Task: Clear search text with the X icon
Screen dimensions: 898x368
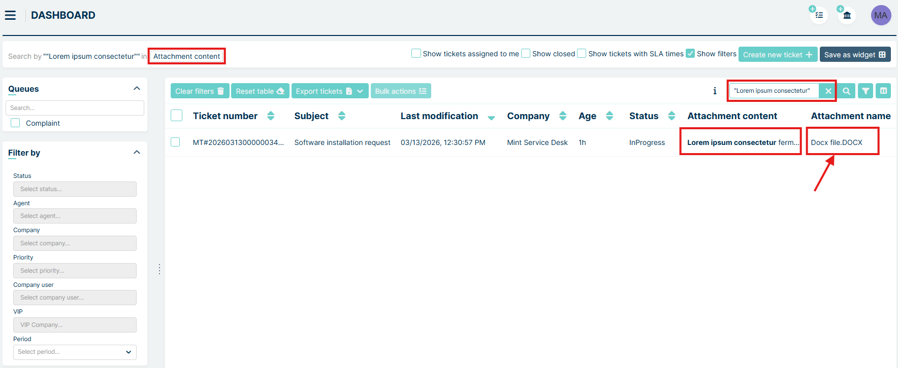Action: [828, 91]
